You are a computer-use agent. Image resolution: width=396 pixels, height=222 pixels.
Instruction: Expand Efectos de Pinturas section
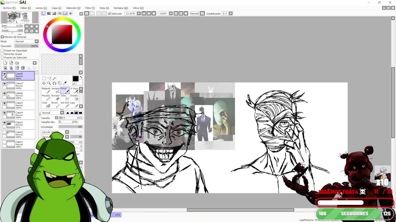pyautogui.click(x=2, y=37)
